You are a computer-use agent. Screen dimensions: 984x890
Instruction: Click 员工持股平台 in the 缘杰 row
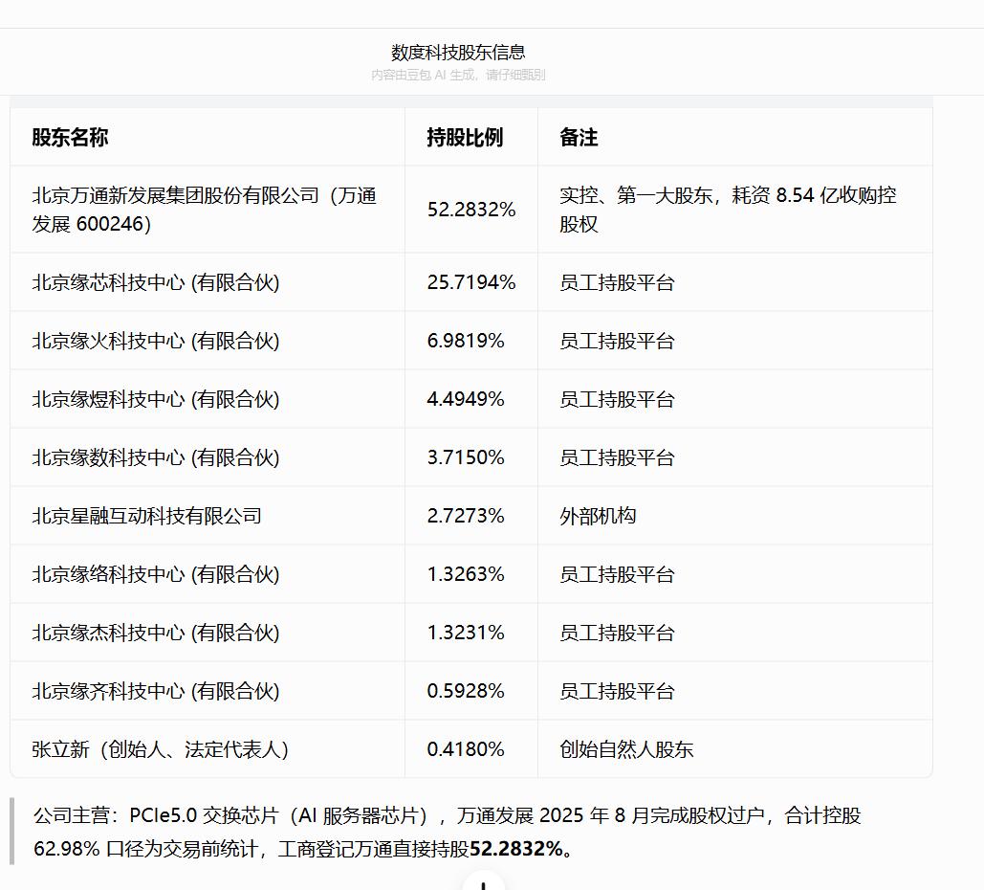tap(617, 634)
